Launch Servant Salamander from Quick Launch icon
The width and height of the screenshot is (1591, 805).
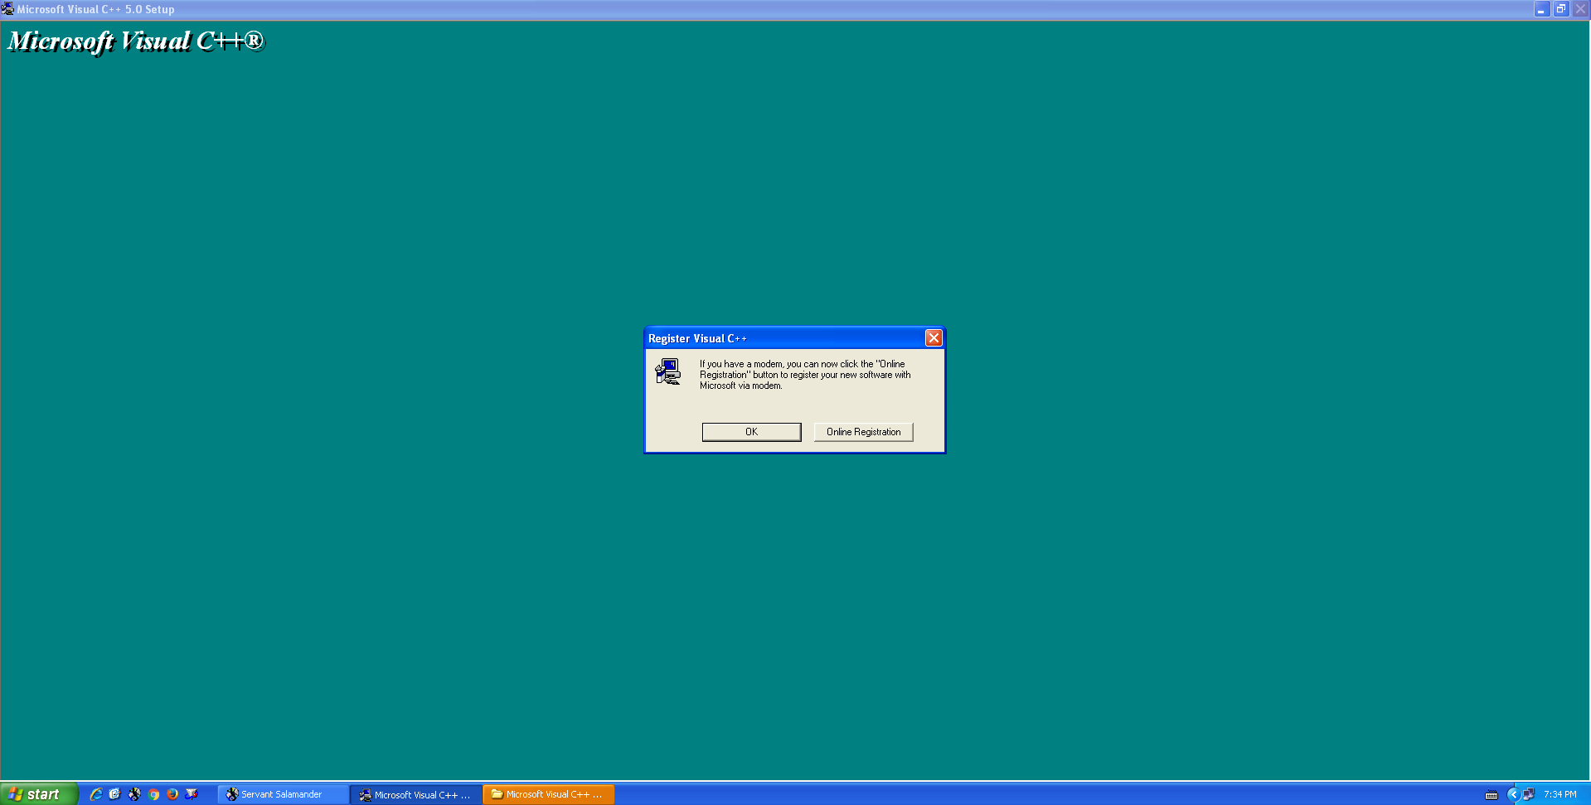pyautogui.click(x=134, y=794)
